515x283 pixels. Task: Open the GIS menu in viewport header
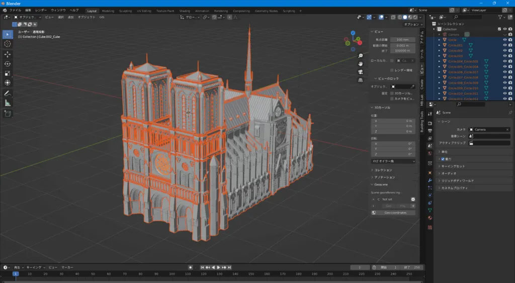[x=102, y=17]
